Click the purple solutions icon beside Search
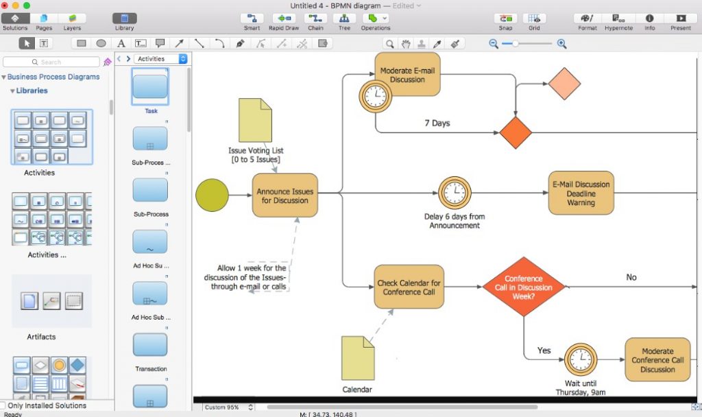This screenshot has width=702, height=417. tap(108, 62)
